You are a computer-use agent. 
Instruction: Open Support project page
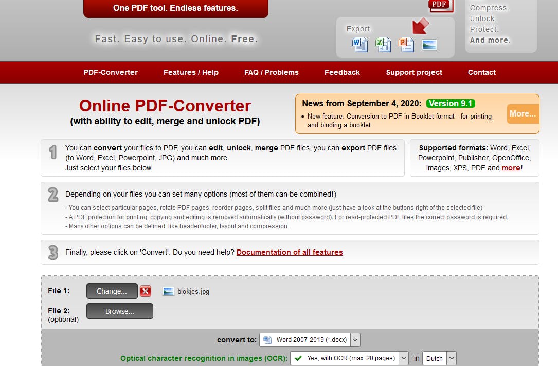click(x=414, y=72)
